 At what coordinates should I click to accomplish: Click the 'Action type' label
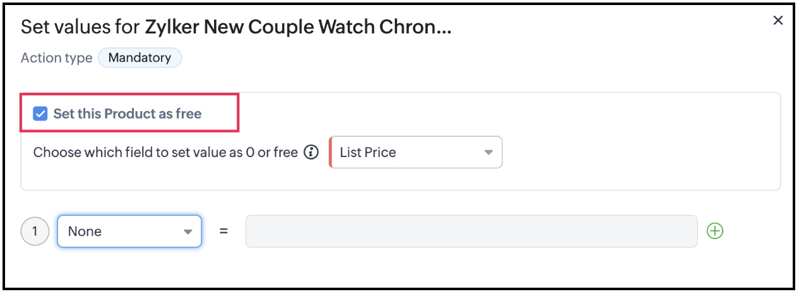click(x=56, y=58)
